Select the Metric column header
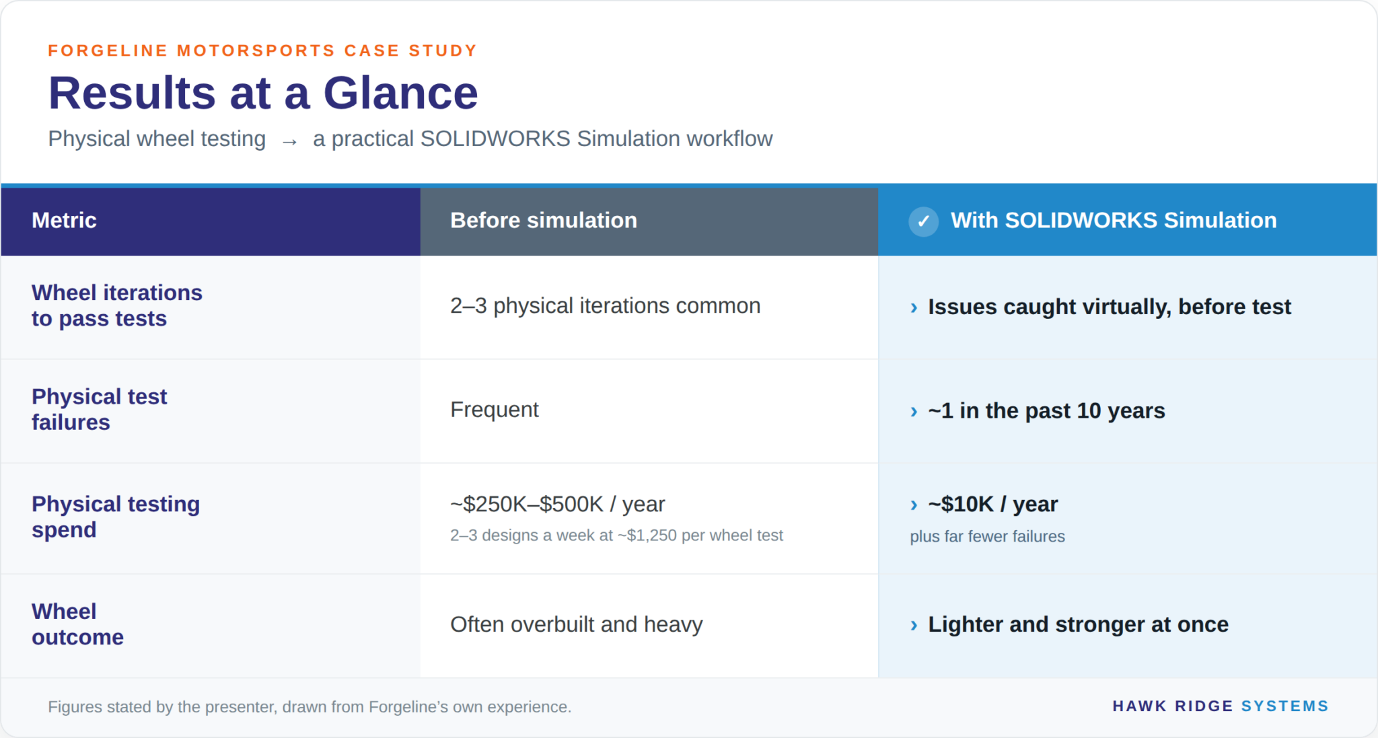 pyautogui.click(x=211, y=221)
